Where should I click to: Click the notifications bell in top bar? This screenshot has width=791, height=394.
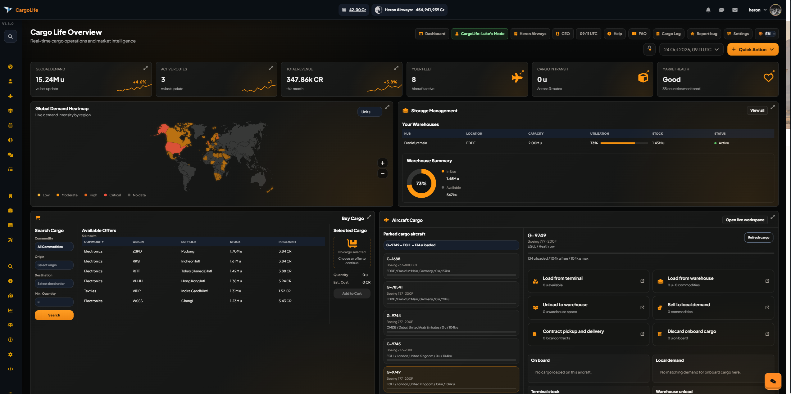coord(708,10)
